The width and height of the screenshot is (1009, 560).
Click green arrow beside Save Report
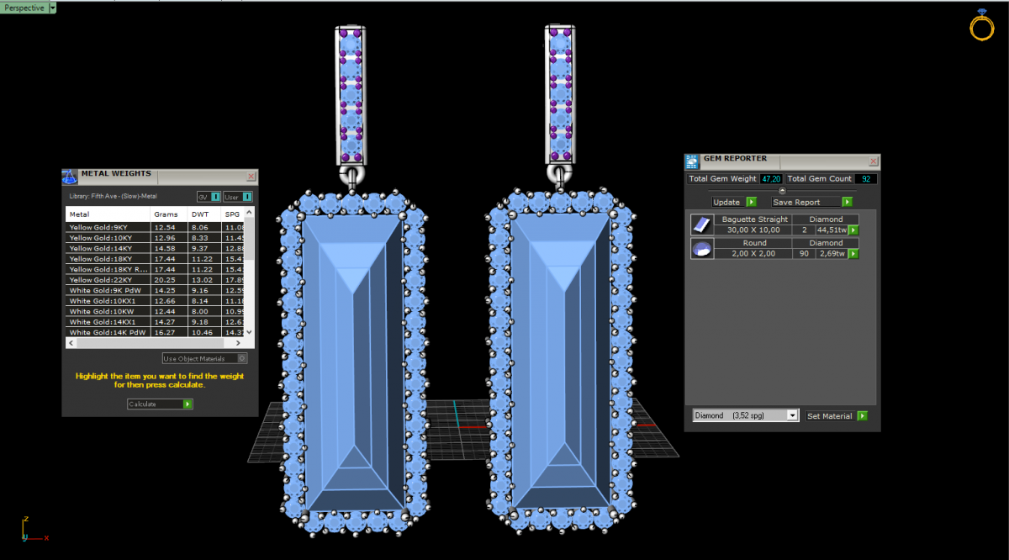click(848, 202)
